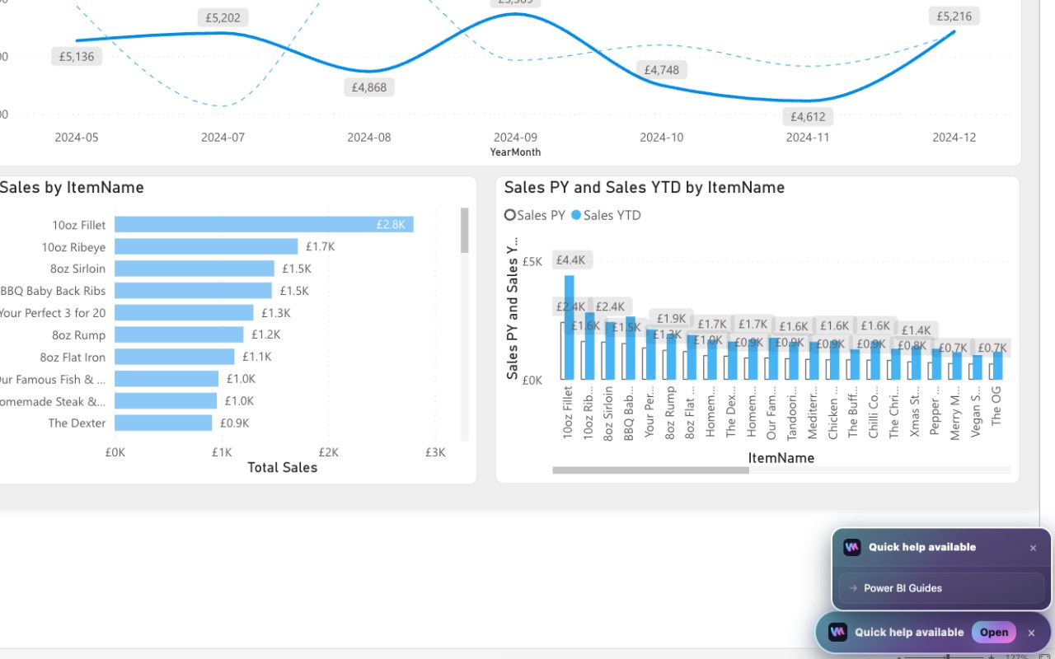Screen dimensions: 1055x659
Task: Click the Tandoori column axis label
Action: coord(792,413)
